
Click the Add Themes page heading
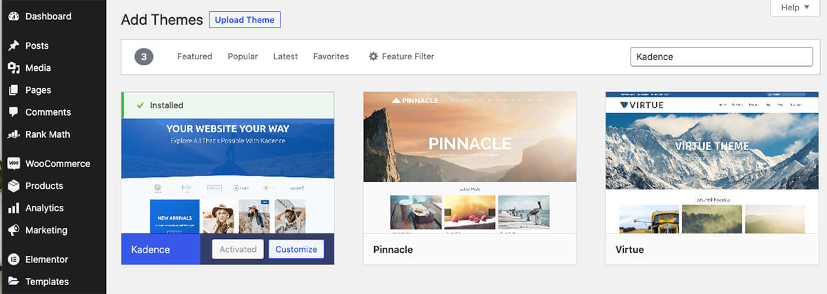pyautogui.click(x=162, y=20)
